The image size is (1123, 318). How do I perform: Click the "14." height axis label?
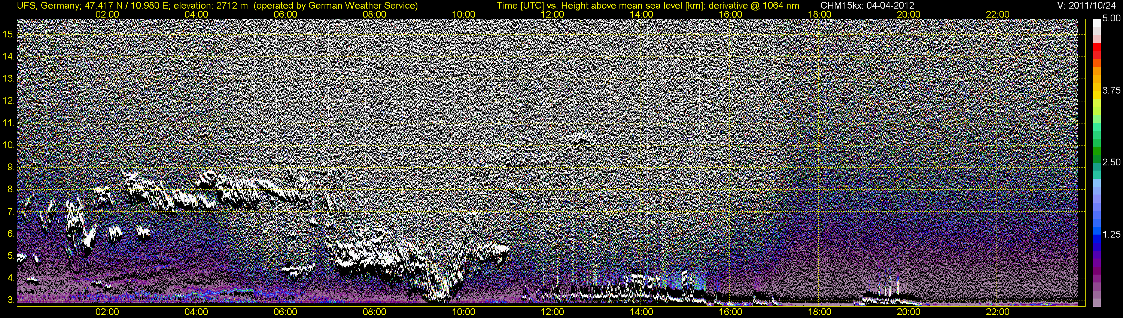tap(9, 56)
